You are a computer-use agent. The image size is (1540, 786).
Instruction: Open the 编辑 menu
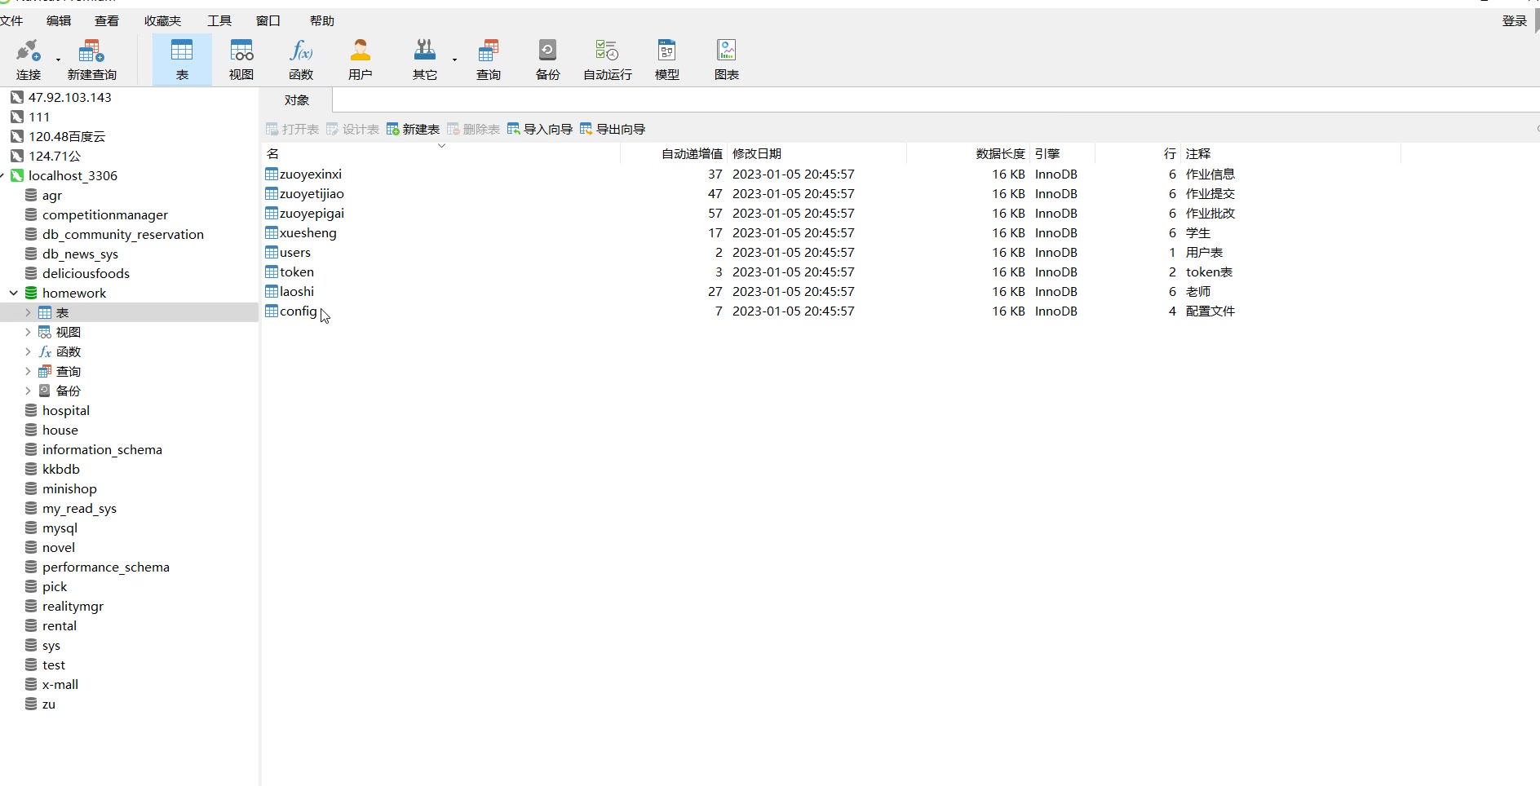coord(59,20)
